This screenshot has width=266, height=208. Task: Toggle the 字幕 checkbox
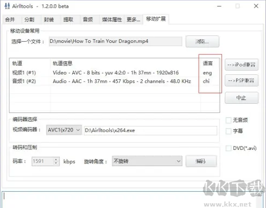tap(229, 131)
